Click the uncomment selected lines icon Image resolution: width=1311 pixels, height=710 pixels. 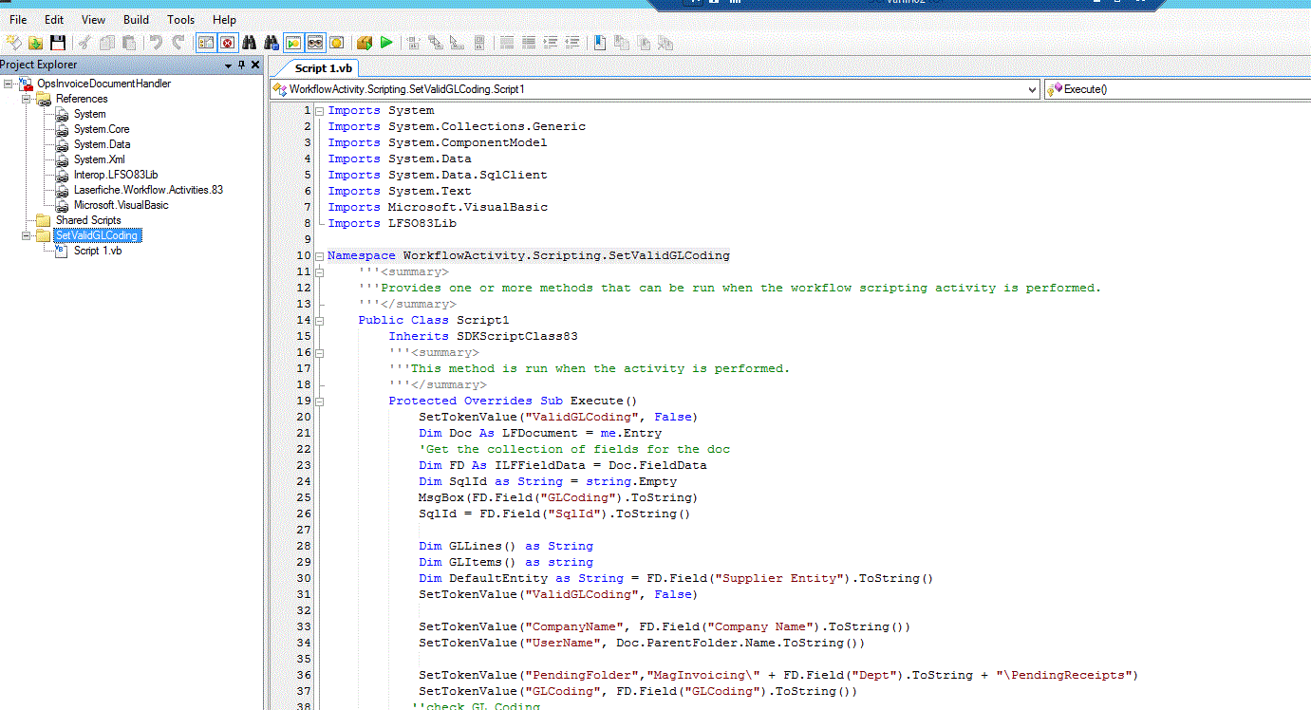[528, 43]
